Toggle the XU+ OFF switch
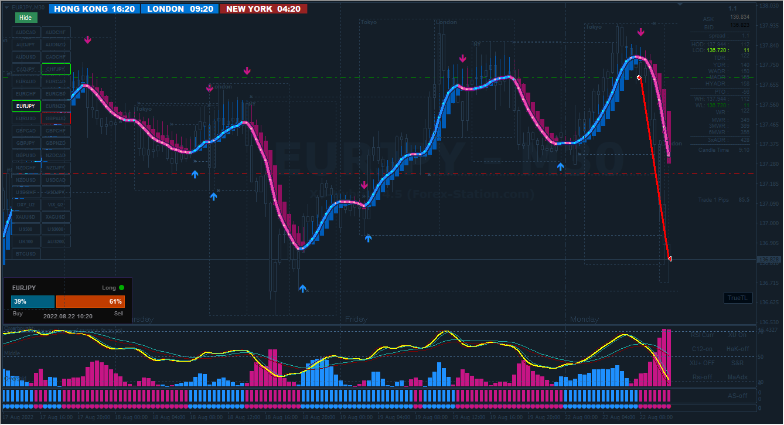784x425 pixels. [x=702, y=363]
